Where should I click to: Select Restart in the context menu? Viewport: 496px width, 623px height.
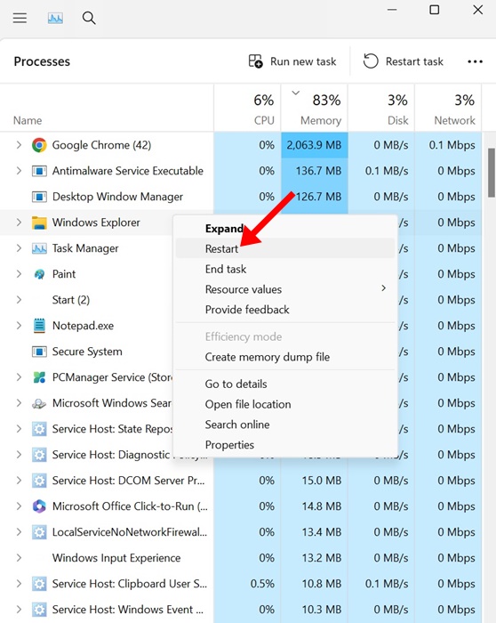[285, 248]
